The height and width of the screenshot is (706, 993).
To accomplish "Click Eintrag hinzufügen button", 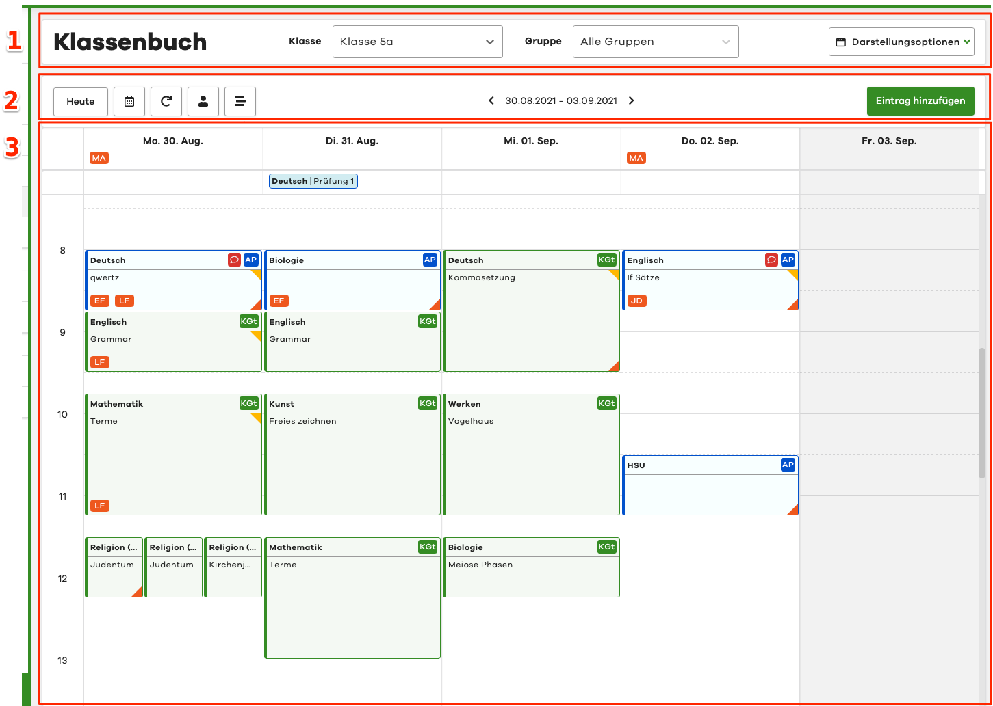I will tap(920, 100).
